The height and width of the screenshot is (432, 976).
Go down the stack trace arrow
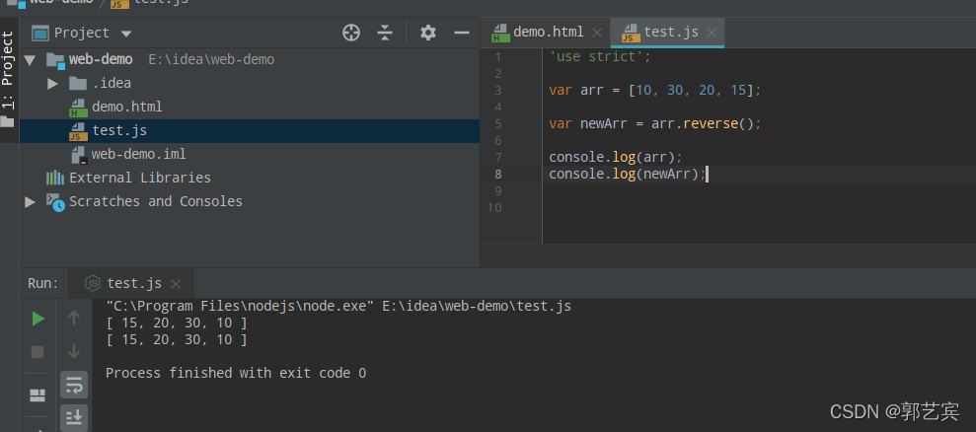click(74, 351)
